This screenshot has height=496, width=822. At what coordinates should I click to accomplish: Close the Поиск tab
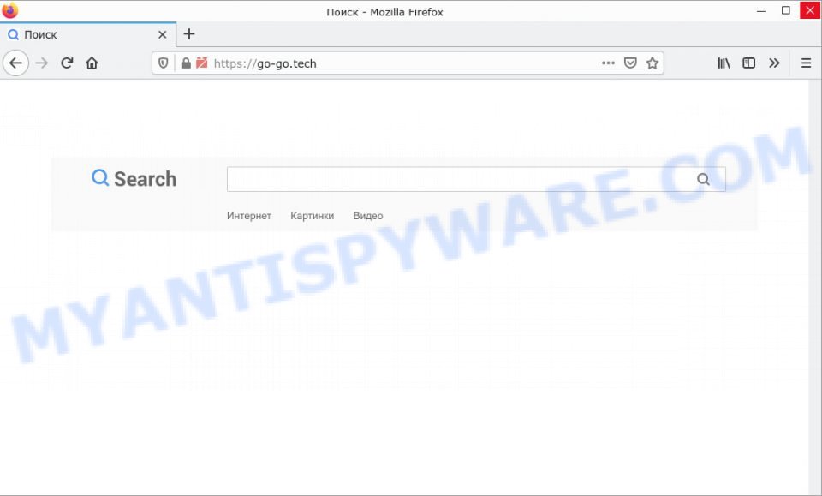(163, 34)
